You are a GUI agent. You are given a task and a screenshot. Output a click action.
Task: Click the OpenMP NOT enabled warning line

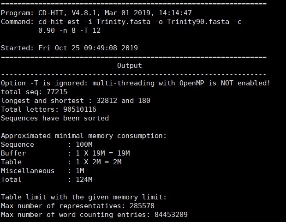[x=135, y=83]
